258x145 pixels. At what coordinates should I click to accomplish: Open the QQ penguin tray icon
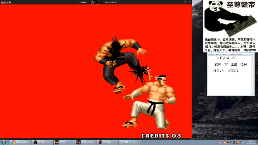click(231, 142)
